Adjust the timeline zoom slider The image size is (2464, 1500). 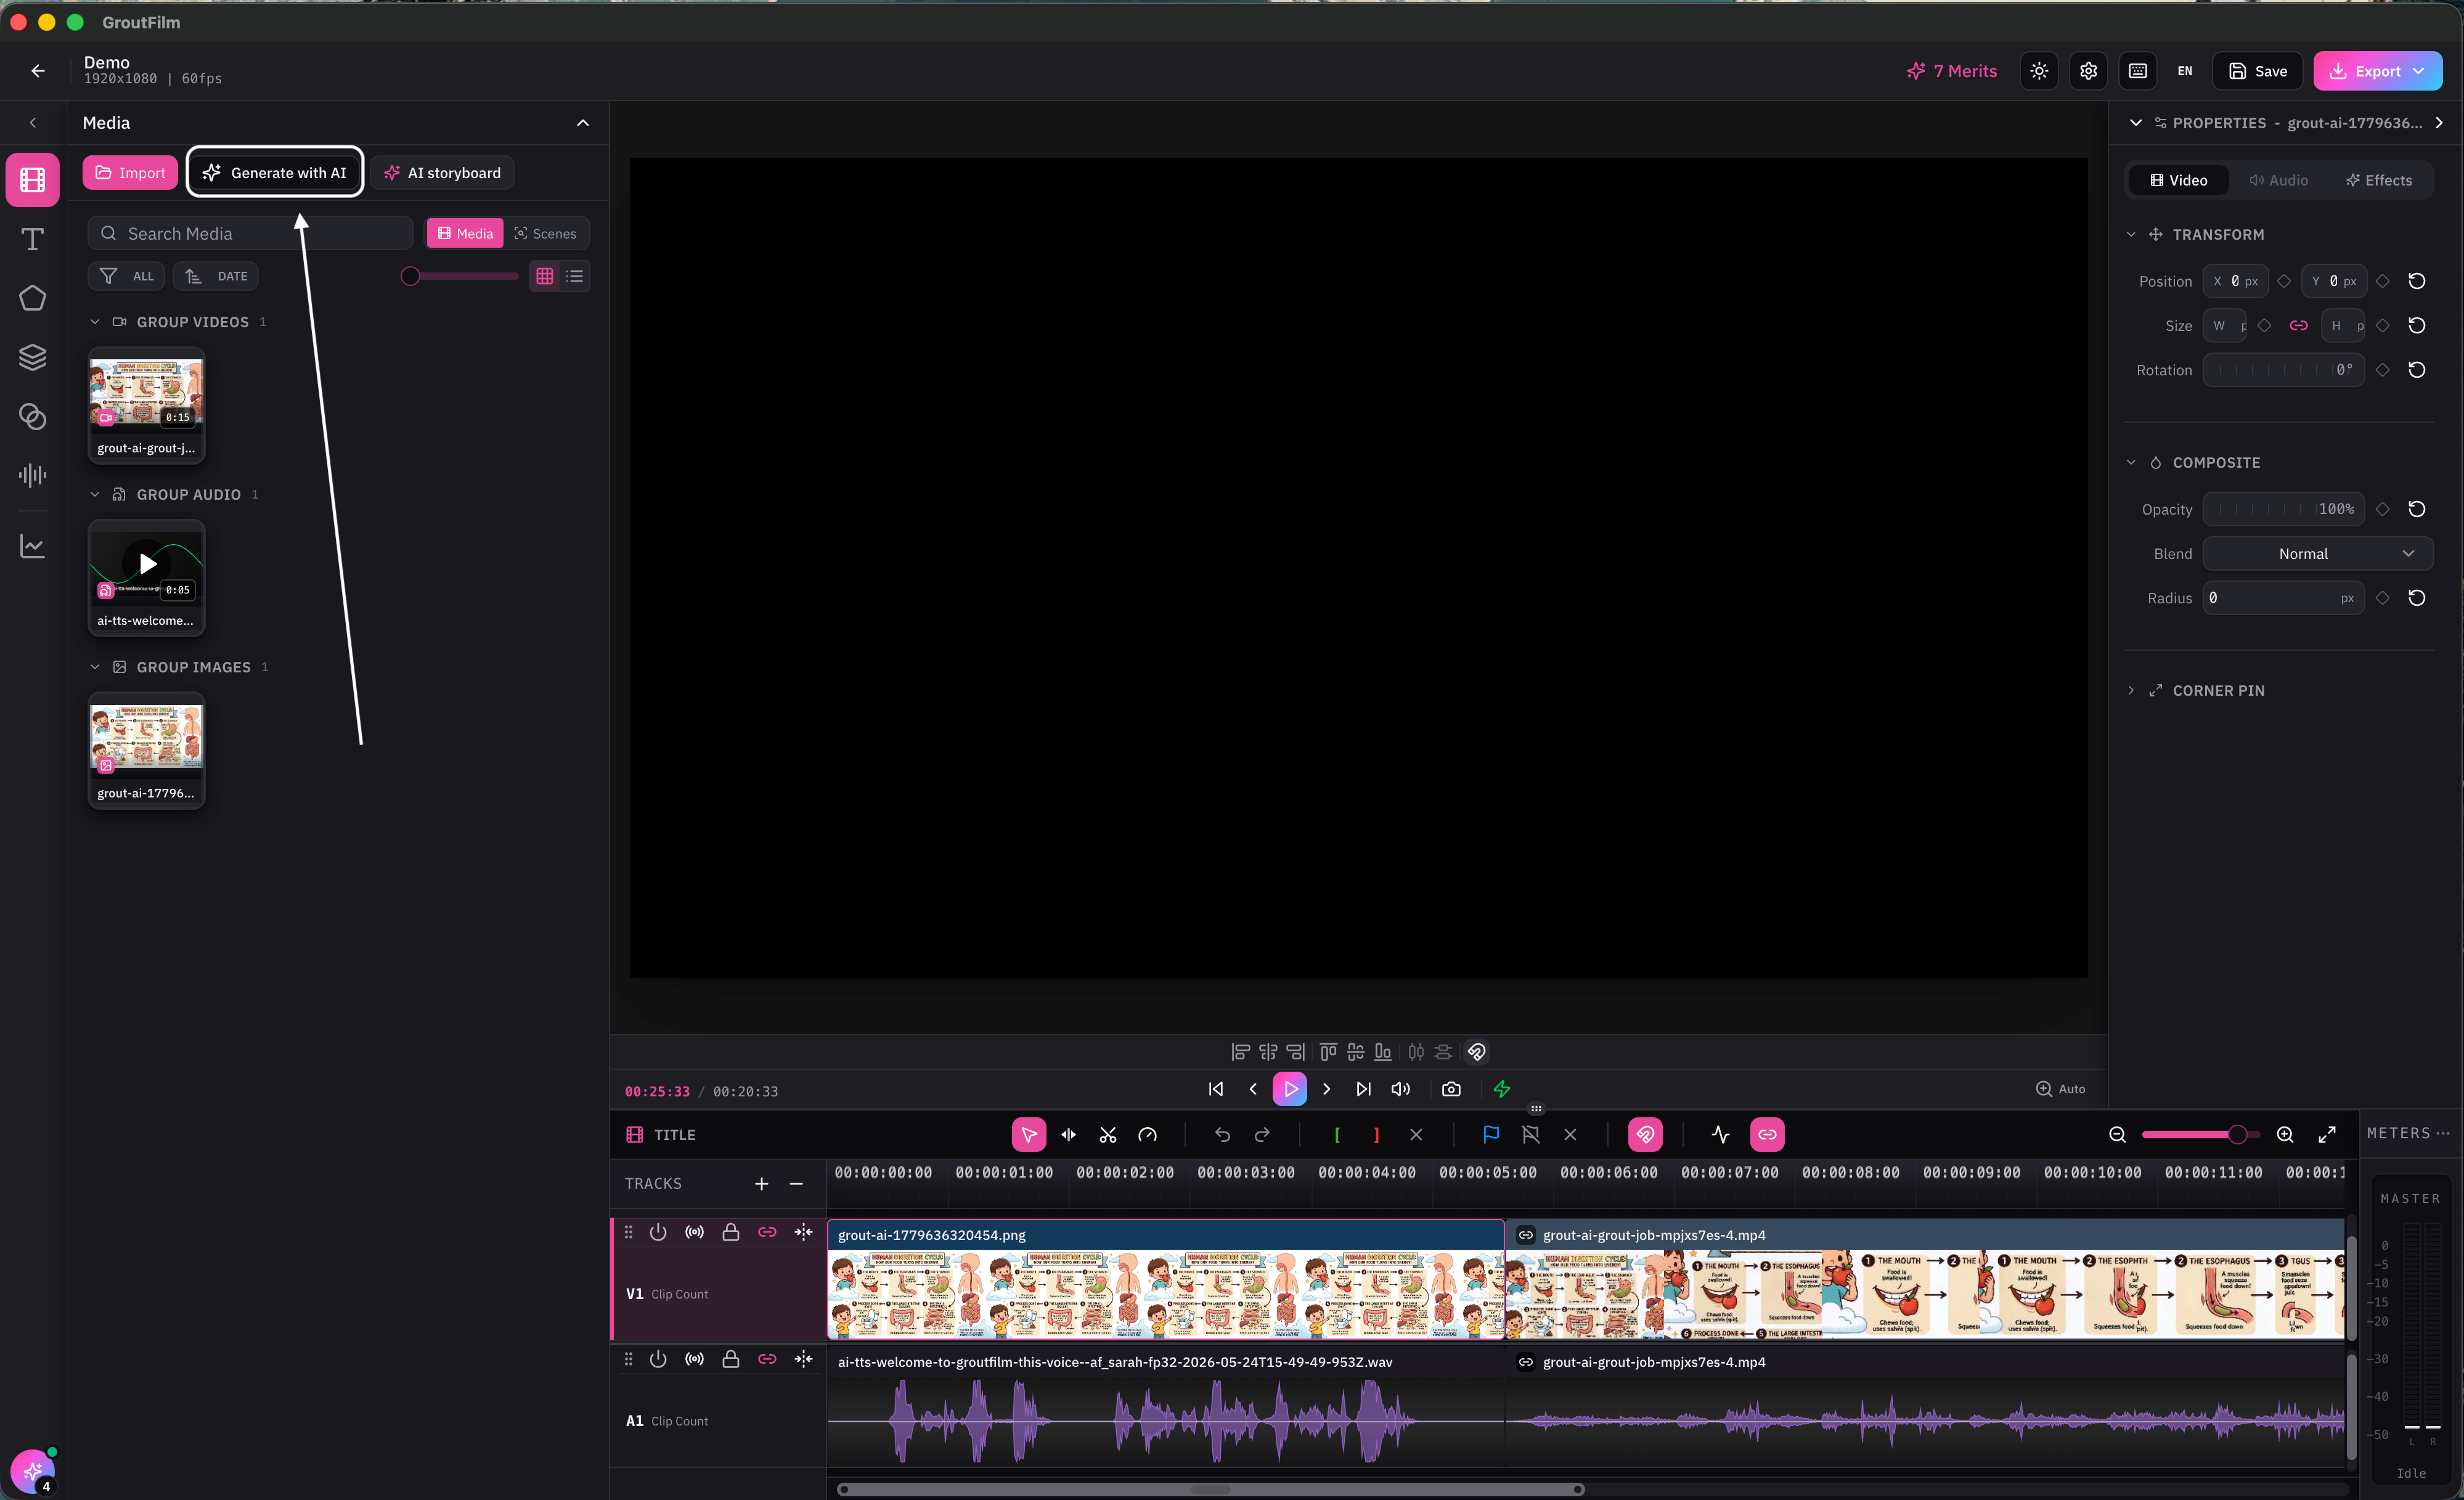(2201, 1135)
